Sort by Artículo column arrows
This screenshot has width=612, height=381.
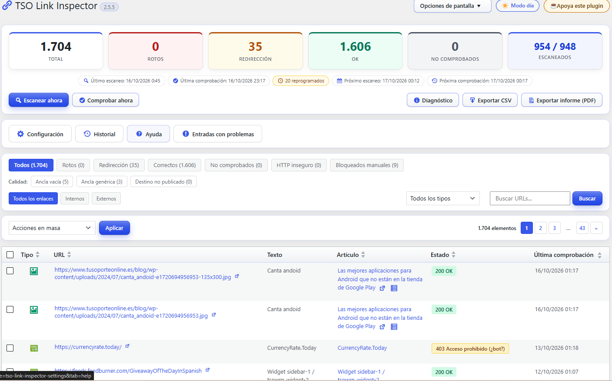[x=363, y=255]
